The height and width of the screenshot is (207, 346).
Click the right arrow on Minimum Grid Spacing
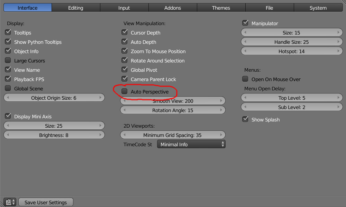click(x=221, y=135)
